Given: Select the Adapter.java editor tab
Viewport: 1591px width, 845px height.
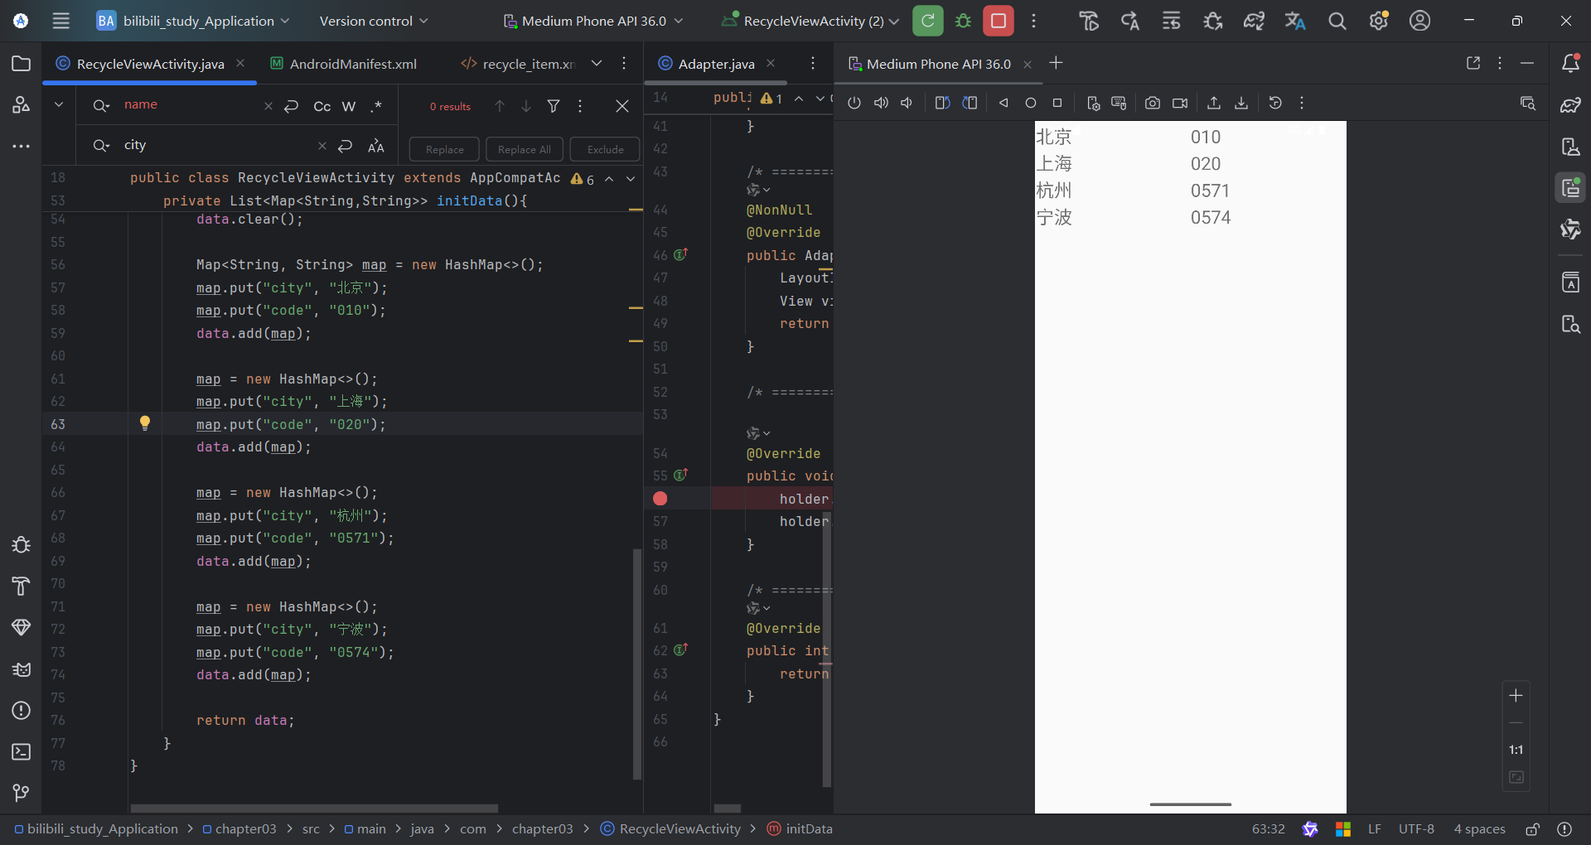Looking at the screenshot, I should [715, 64].
